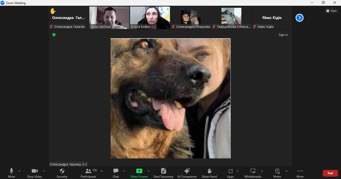341x179 pixels.
Task: End the meeting
Action: pos(330,173)
